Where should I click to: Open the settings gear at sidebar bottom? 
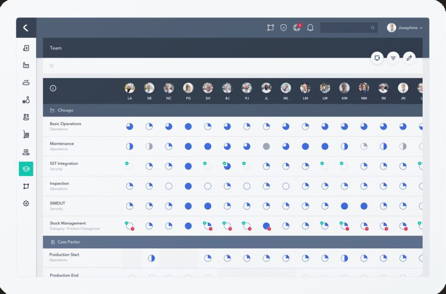pos(26,203)
